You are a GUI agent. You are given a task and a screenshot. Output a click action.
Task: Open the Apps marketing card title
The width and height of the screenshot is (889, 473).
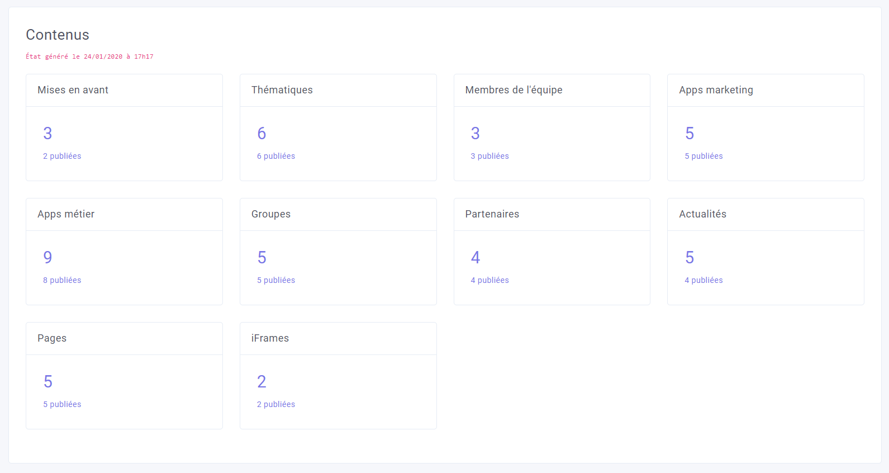pyautogui.click(x=716, y=90)
